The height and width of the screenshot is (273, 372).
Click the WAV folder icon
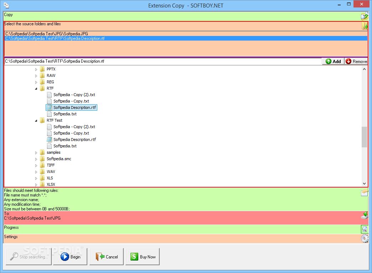(42, 171)
